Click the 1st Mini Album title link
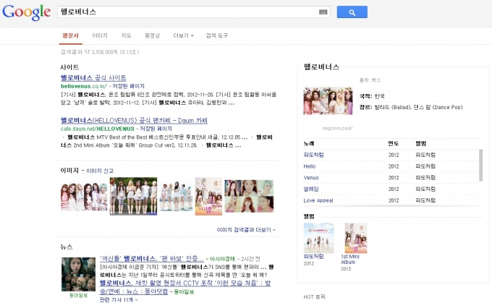 point(350,259)
